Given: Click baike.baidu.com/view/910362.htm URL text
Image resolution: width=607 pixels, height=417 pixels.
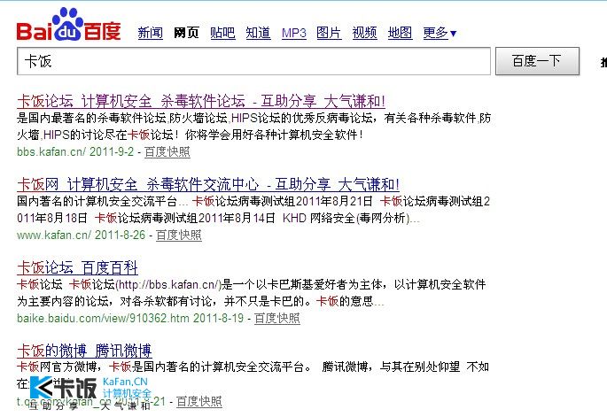Looking at the screenshot, I should pos(103,318).
